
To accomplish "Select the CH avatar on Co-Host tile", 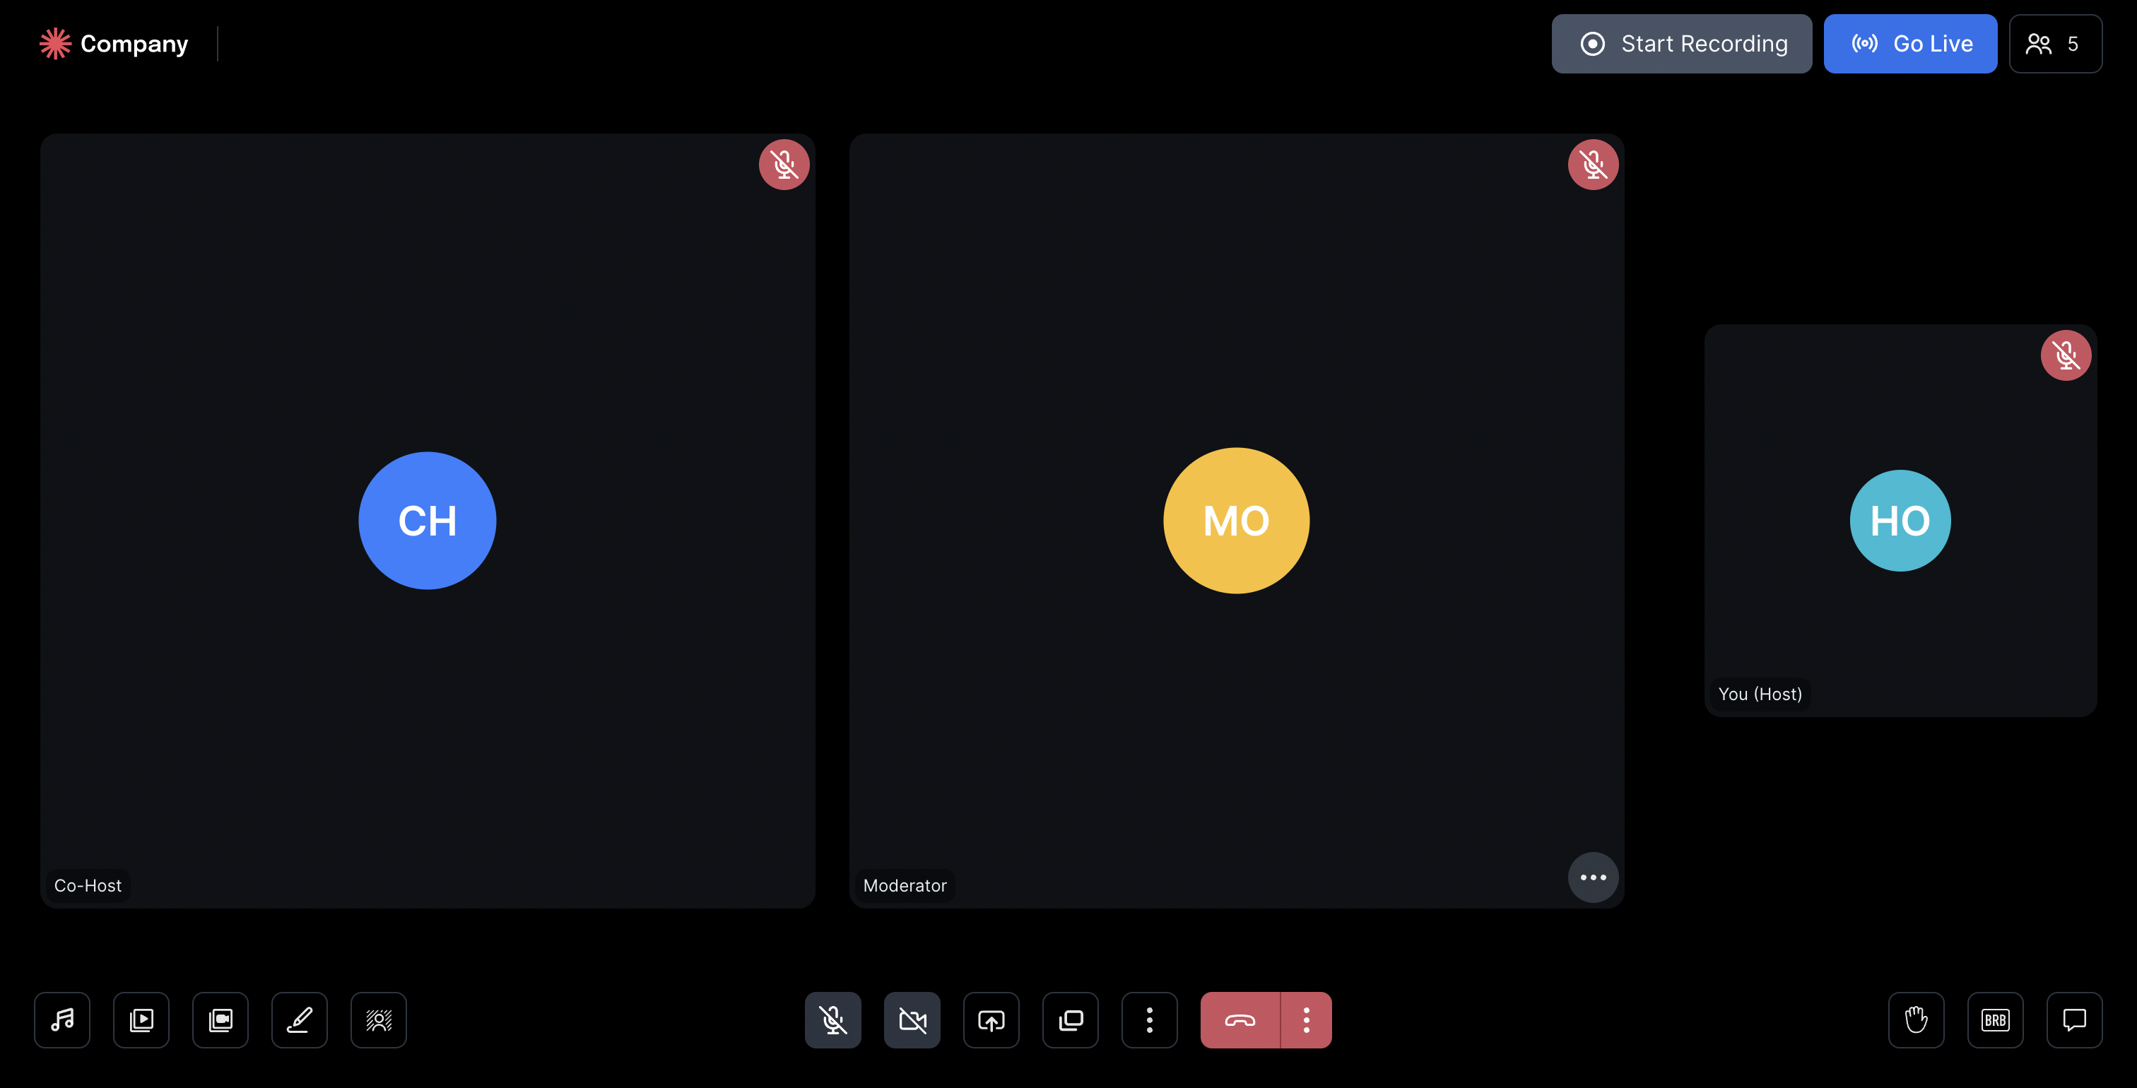I will 428,521.
